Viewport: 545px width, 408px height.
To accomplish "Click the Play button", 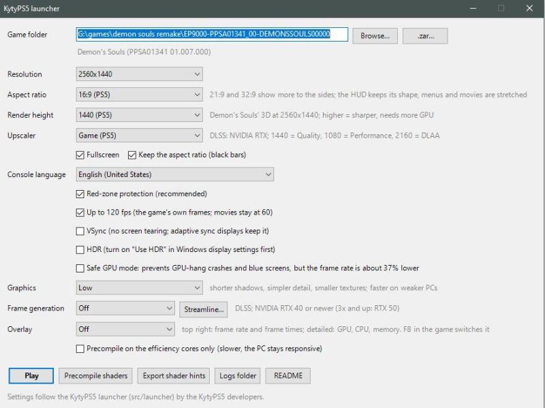I will pyautogui.click(x=31, y=376).
